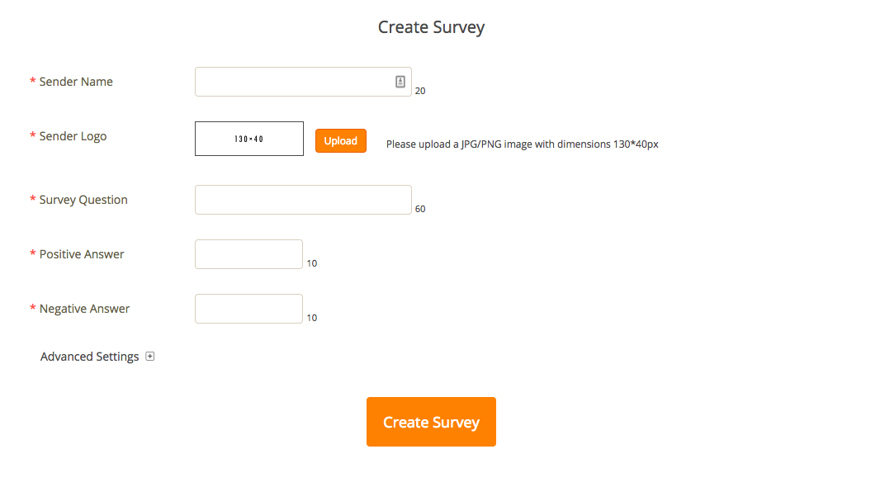Focus the Negative Answer input field
Screen dimensions: 885x487
pyautogui.click(x=249, y=309)
